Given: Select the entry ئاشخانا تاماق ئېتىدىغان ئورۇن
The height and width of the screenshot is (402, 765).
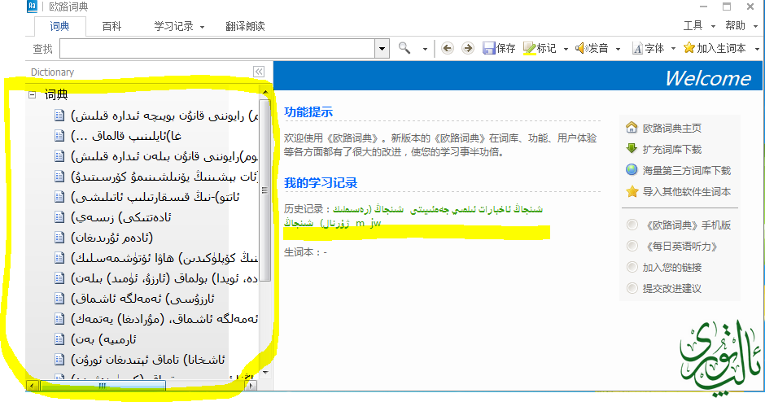Looking at the screenshot, I should pos(148,360).
